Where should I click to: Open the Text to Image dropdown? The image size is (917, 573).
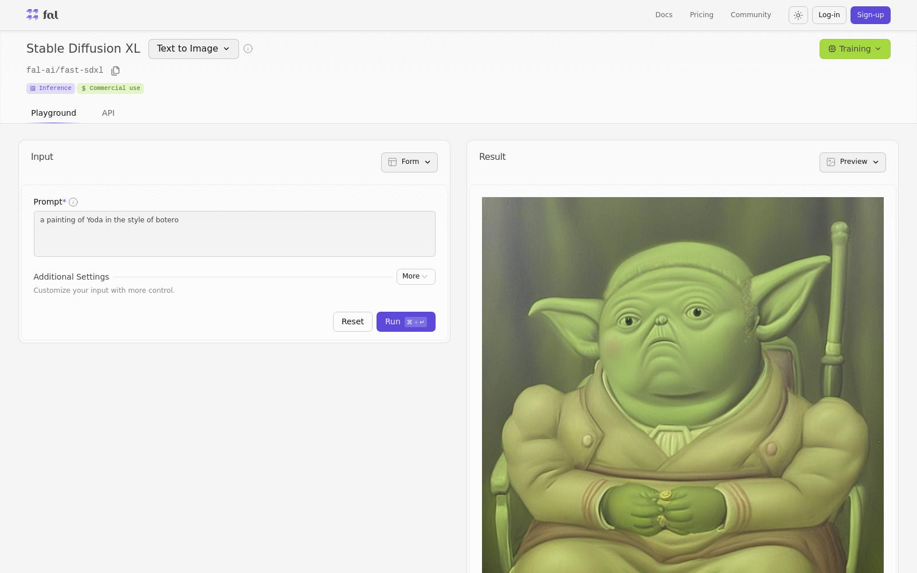coord(194,49)
